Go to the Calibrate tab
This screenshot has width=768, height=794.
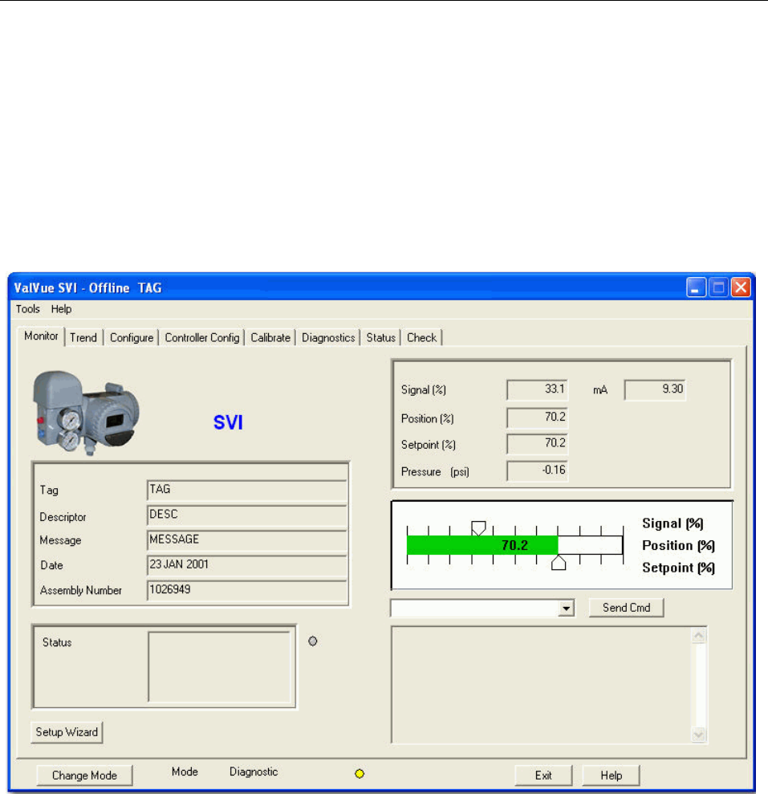click(x=270, y=338)
